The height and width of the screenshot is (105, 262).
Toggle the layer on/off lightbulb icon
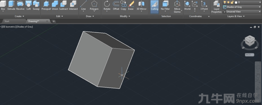pos(225,2)
